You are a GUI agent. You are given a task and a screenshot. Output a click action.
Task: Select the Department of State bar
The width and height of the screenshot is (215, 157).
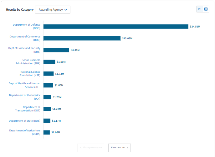pyautogui.click(x=47, y=121)
